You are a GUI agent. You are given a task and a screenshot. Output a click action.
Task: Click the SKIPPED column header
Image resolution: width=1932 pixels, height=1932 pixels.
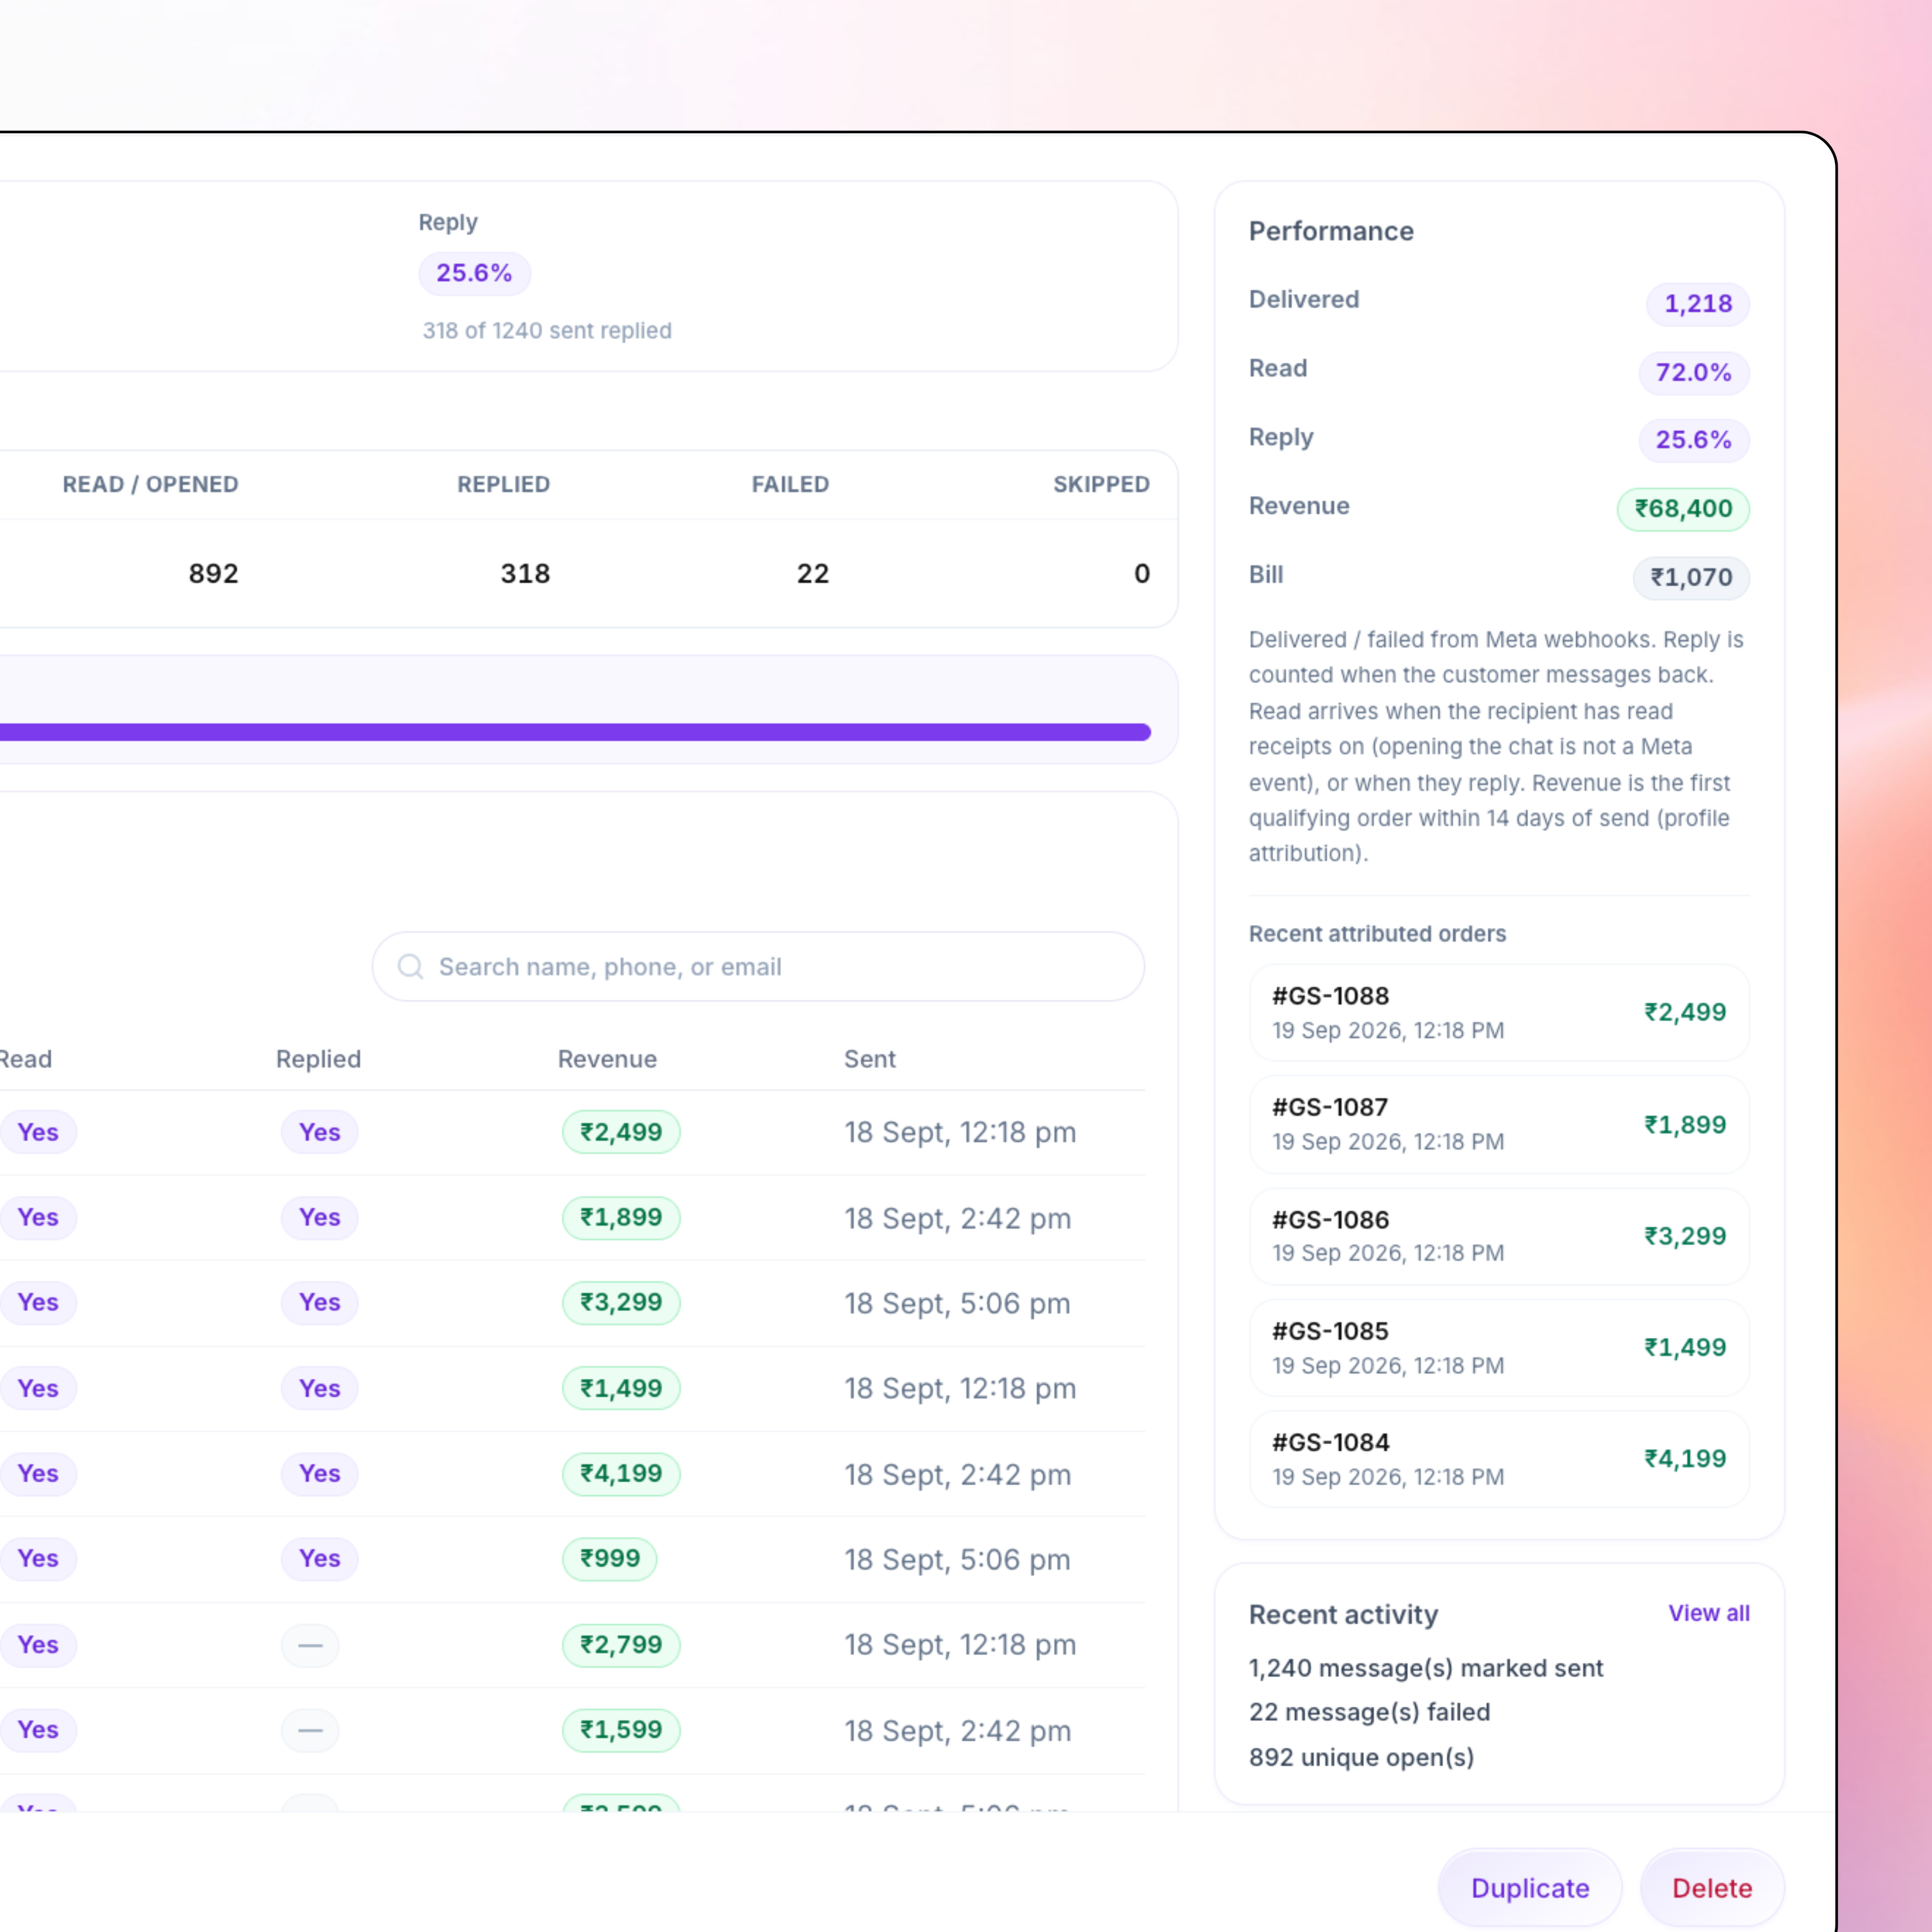tap(1101, 484)
